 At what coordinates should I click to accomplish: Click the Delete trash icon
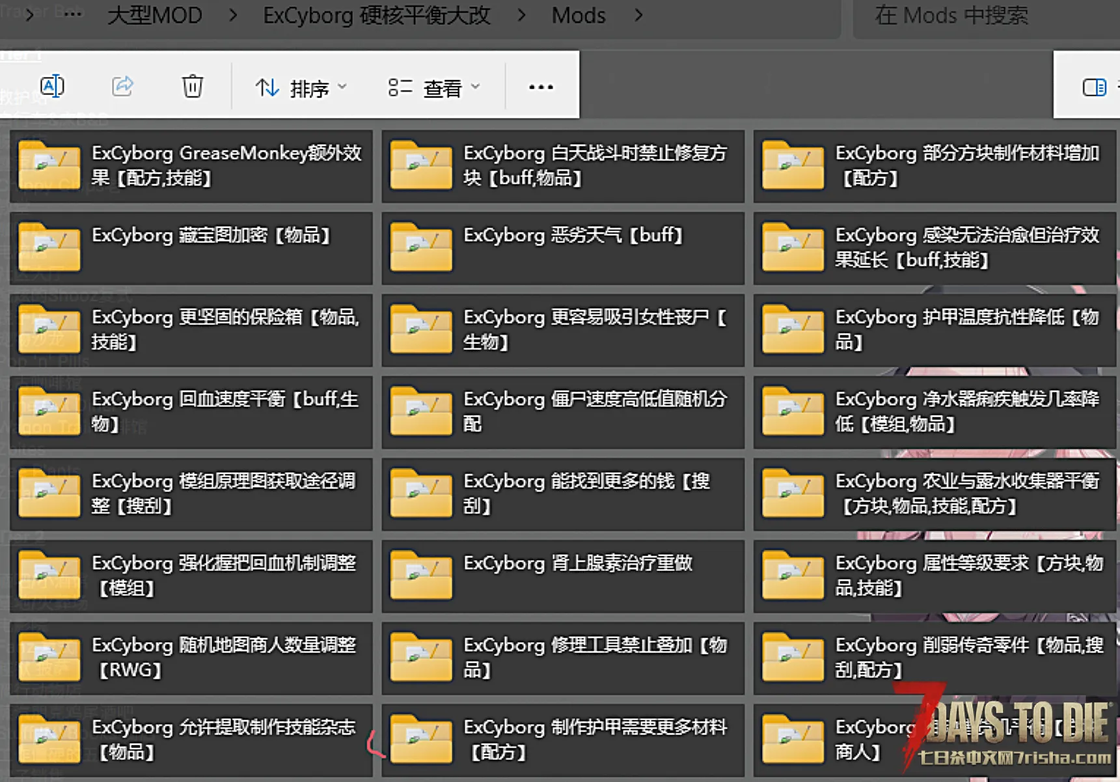tap(192, 86)
